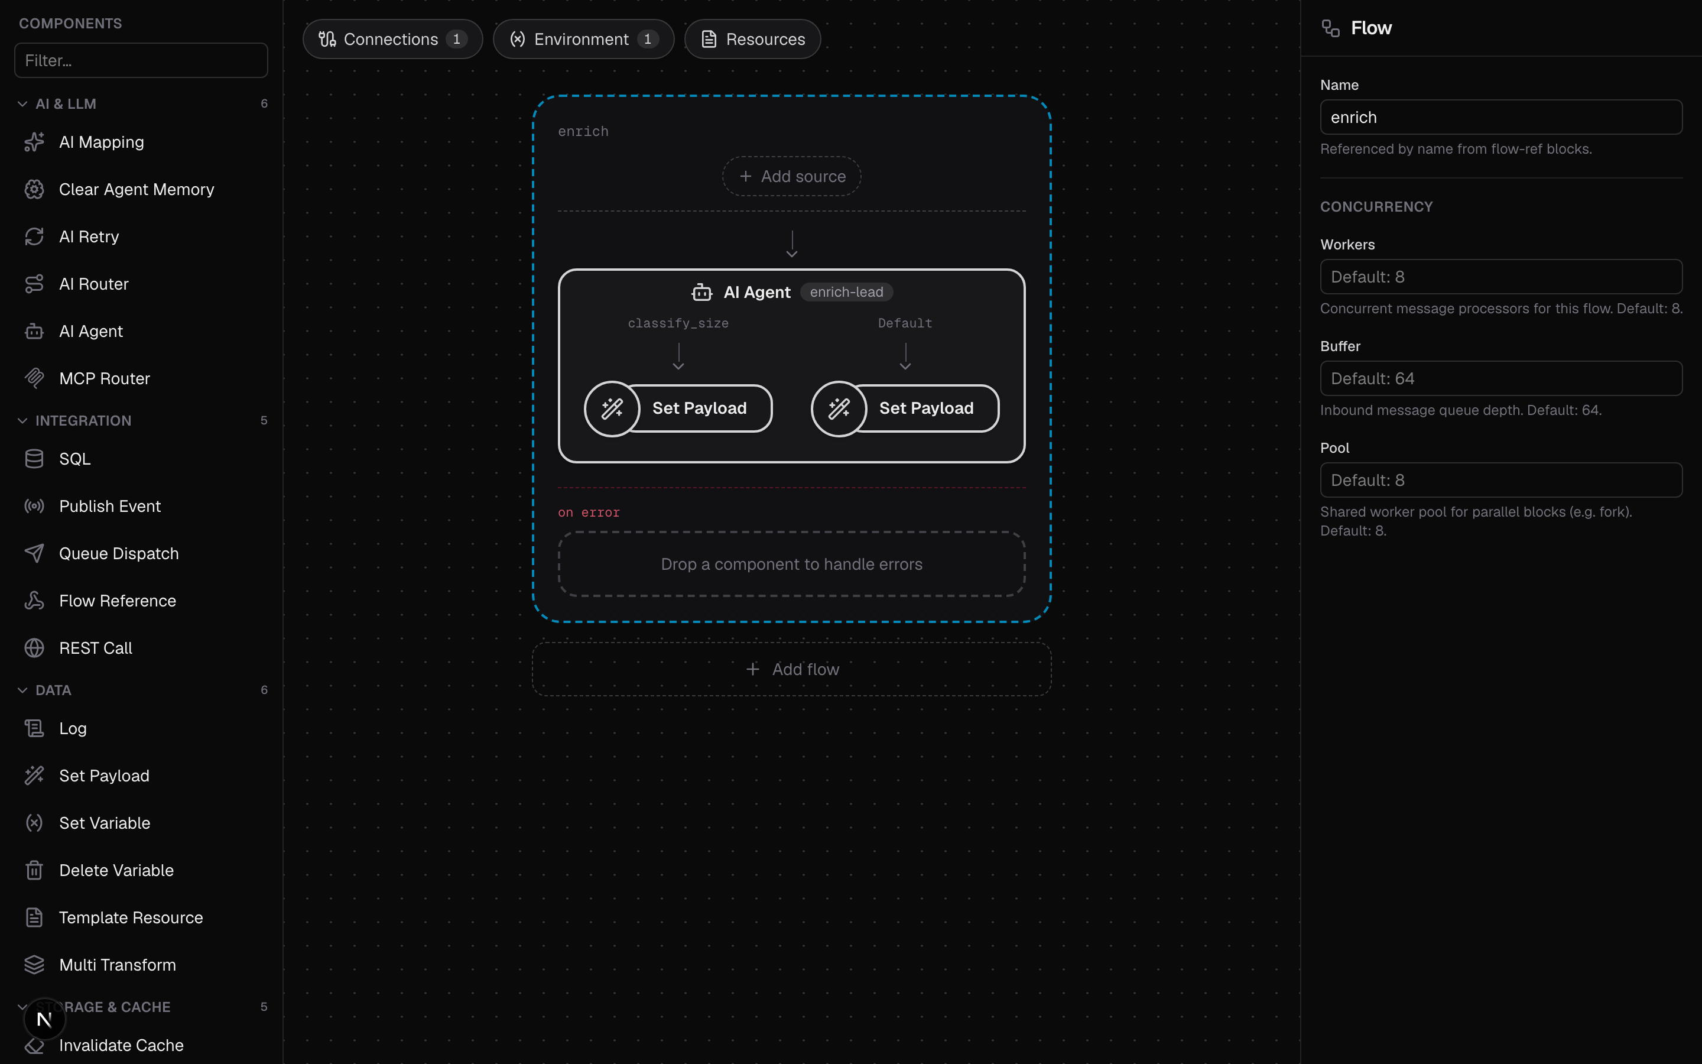
Task: Click the classify_size branch label
Action: 678,323
